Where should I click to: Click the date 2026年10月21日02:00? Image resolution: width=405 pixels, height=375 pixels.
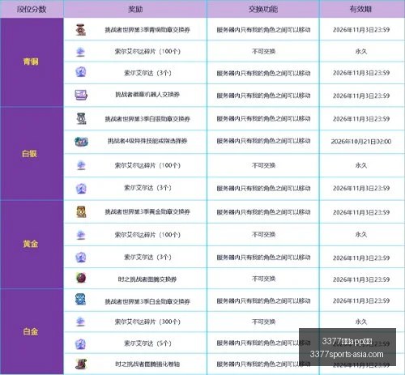tap(361, 142)
